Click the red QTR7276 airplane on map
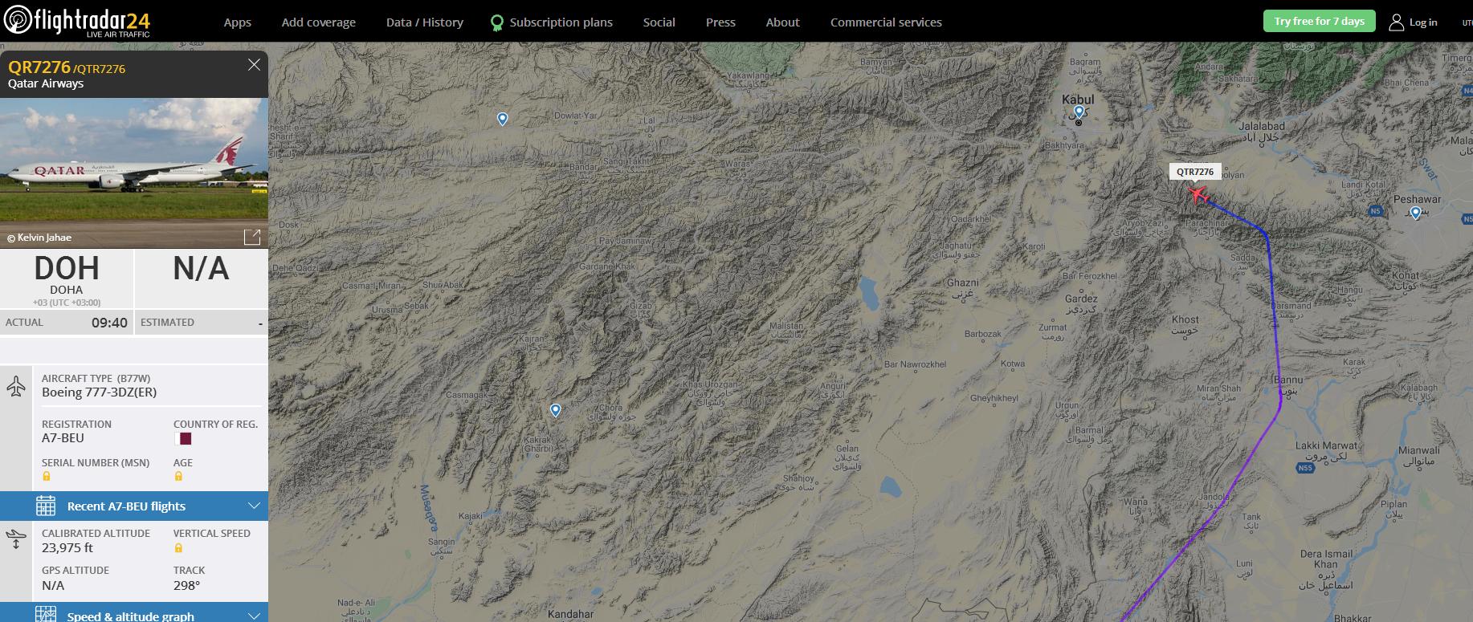This screenshot has height=622, width=1473. pos(1198,194)
